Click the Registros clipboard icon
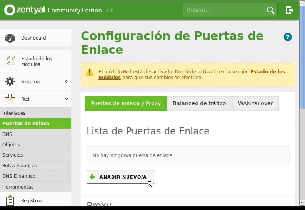The height and width of the screenshot is (210, 305). coord(10,200)
